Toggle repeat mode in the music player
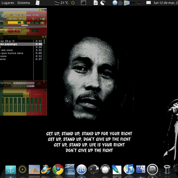This screenshot has height=178, width=178. 35,31
